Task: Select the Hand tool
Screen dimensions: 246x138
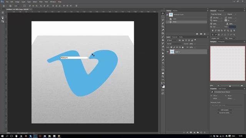Action: (163, 73)
